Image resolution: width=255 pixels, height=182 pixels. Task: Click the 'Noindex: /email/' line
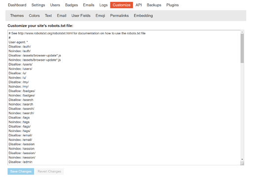click(x=20, y=140)
